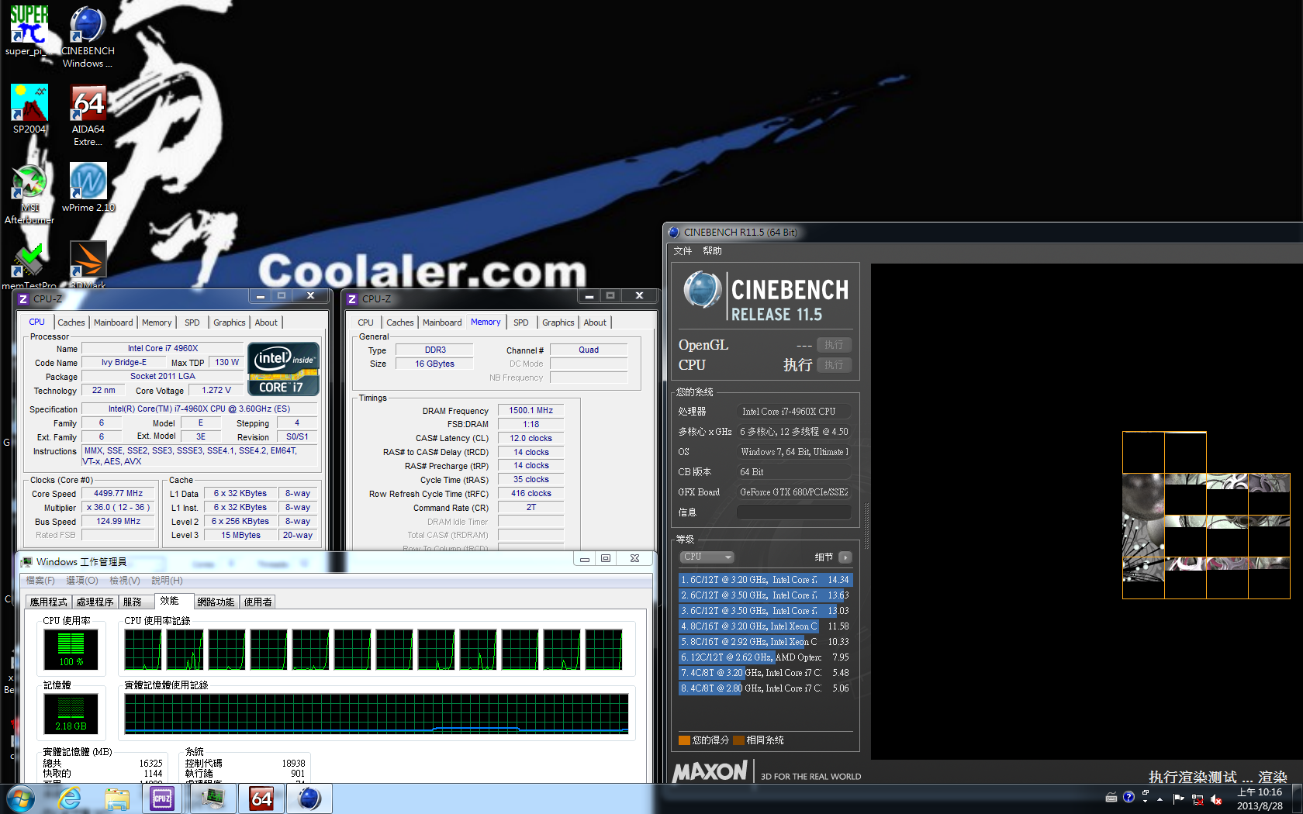Open SPD tab in right CPU-Z window

coord(521,322)
